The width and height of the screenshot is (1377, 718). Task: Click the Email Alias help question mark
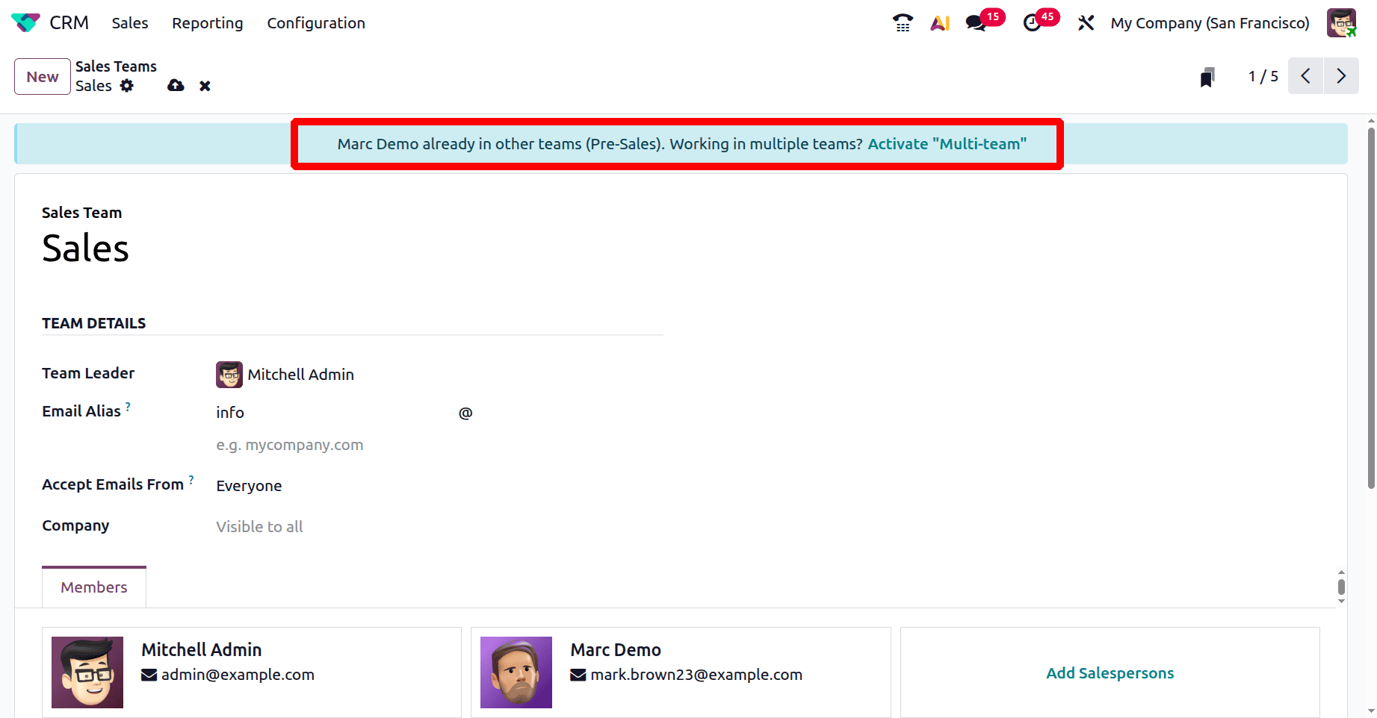129,406
